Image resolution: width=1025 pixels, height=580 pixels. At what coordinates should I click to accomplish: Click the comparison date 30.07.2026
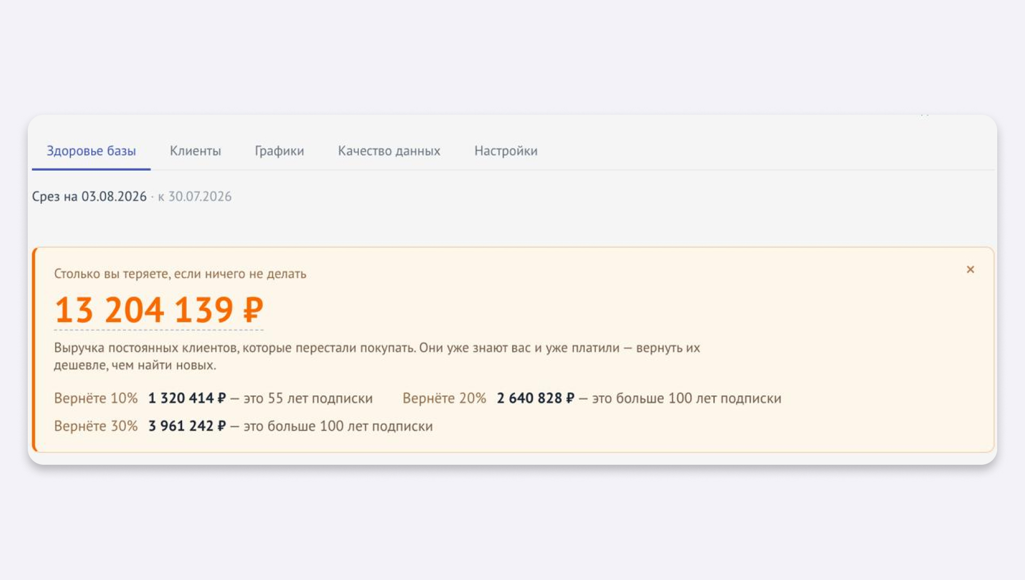click(x=200, y=196)
